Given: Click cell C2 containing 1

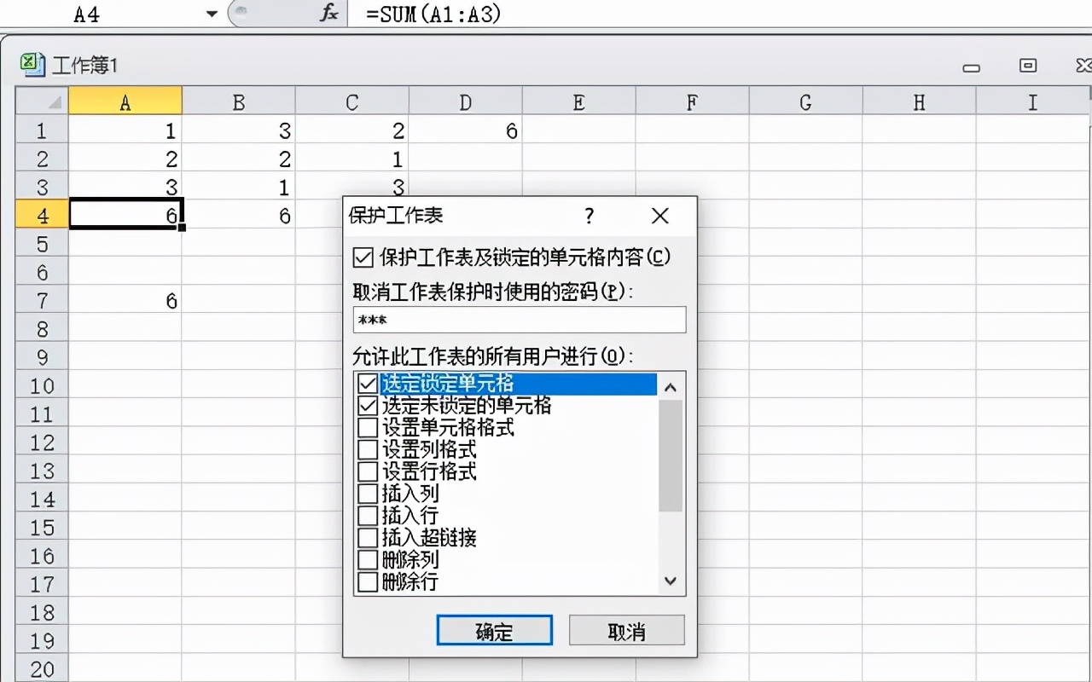Looking at the screenshot, I should [352, 159].
